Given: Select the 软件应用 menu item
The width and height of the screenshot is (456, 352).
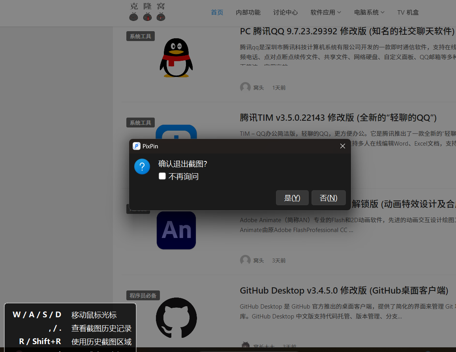Looking at the screenshot, I should click(x=323, y=12).
